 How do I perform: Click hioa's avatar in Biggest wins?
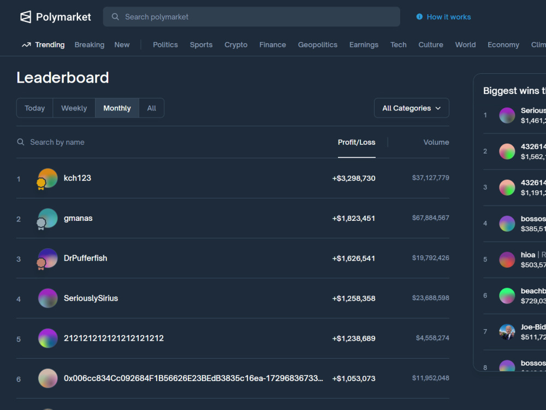click(x=507, y=260)
